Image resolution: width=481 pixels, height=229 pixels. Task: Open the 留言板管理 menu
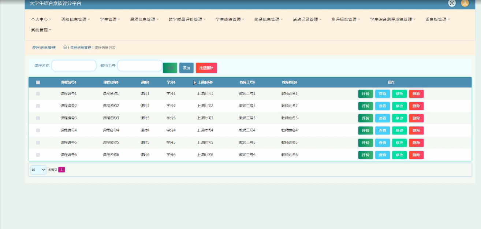pyautogui.click(x=438, y=19)
